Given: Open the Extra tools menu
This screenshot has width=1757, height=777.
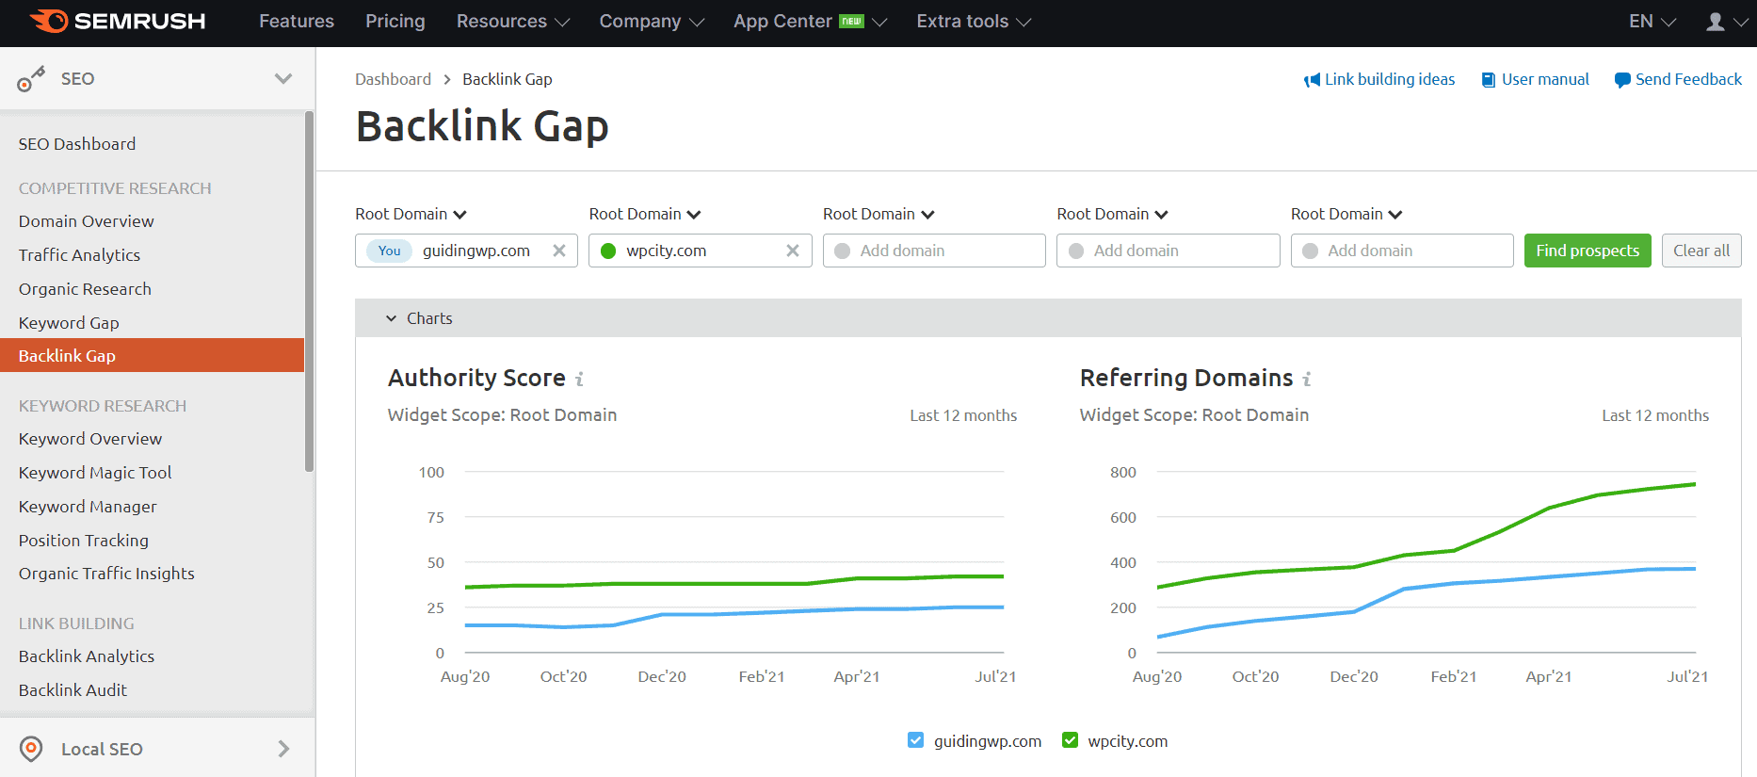Looking at the screenshot, I should click(974, 22).
